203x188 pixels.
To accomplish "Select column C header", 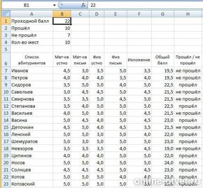I will coord(80,14).
